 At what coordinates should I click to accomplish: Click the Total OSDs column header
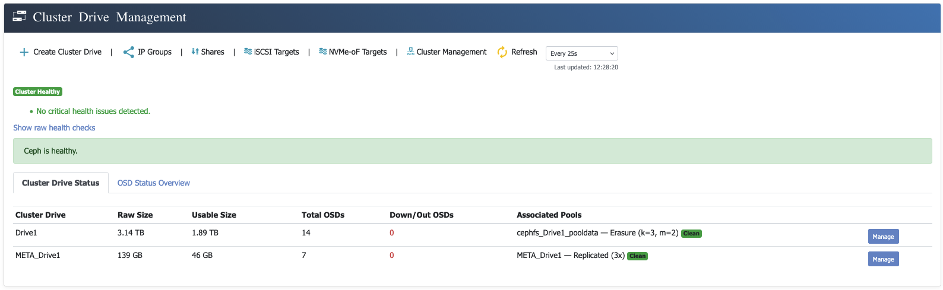tap(323, 215)
